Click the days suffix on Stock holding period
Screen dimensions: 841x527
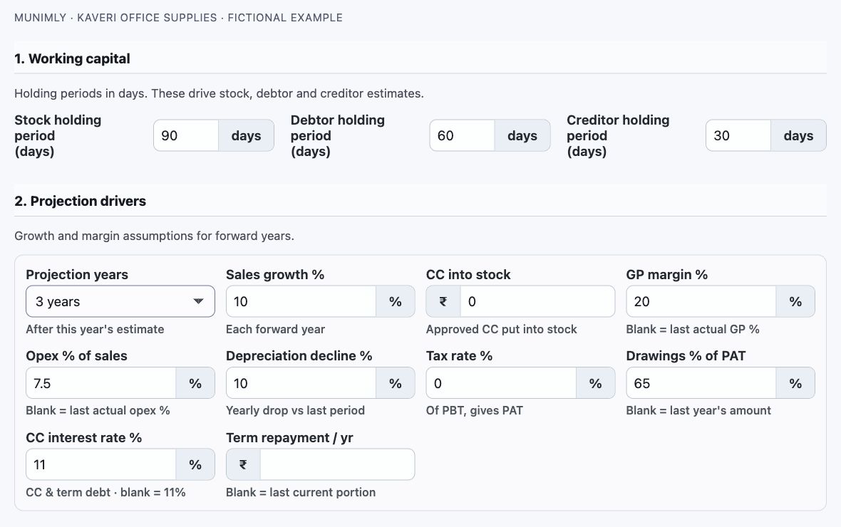click(x=246, y=135)
